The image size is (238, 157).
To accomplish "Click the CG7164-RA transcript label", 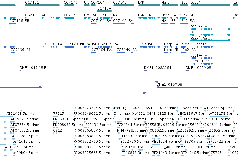I will pyautogui.click(x=101, y=21).
